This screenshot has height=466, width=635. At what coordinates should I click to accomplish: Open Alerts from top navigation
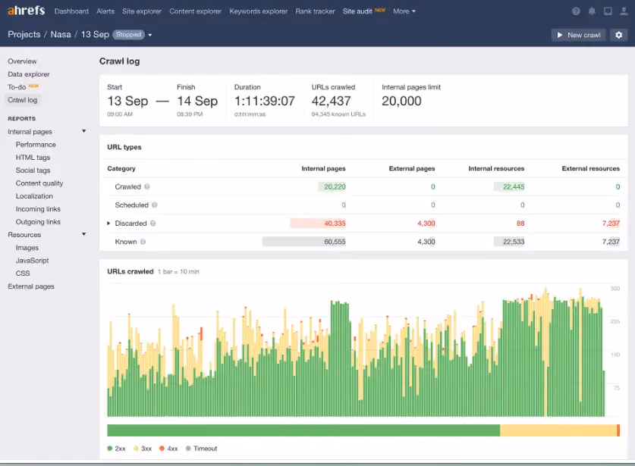coord(105,11)
